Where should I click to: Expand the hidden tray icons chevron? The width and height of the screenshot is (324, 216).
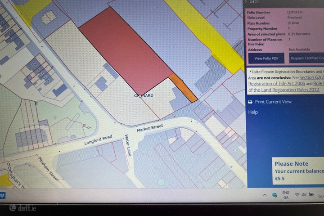(265, 195)
